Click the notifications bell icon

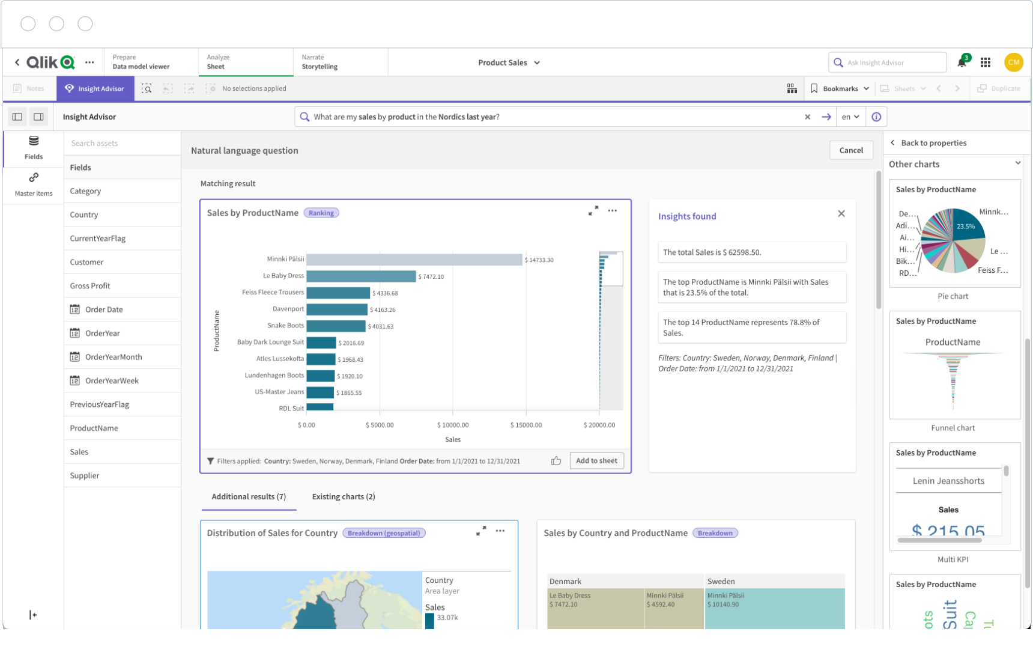pos(962,62)
